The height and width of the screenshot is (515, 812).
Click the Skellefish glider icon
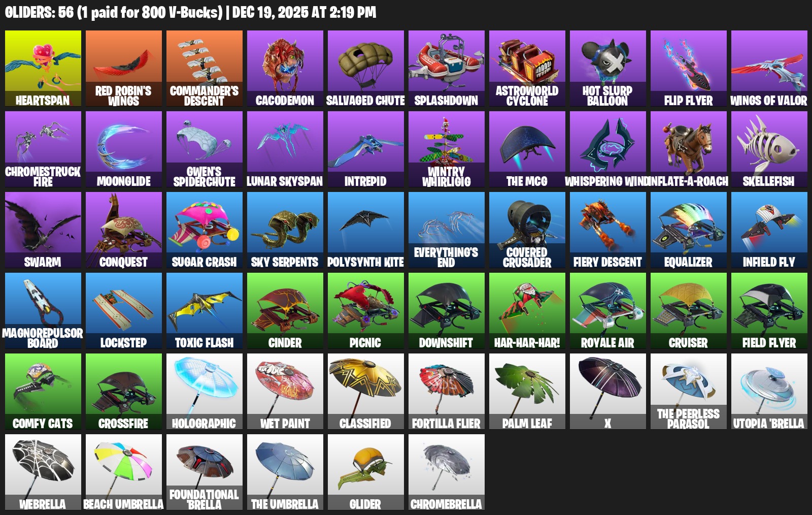pos(769,149)
